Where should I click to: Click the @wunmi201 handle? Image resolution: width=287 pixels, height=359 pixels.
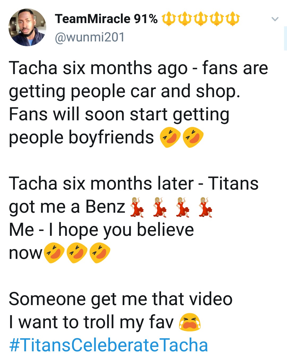pos(90,37)
